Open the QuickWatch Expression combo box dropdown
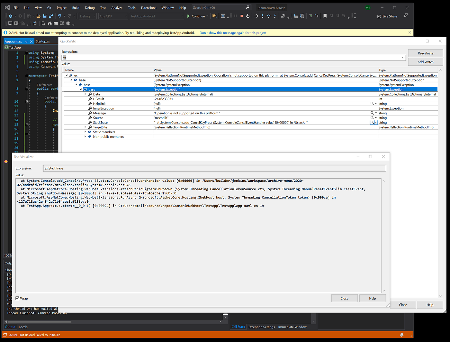The height and width of the screenshot is (342, 450). click(403, 58)
